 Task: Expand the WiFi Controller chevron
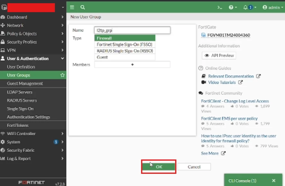coord(62,133)
